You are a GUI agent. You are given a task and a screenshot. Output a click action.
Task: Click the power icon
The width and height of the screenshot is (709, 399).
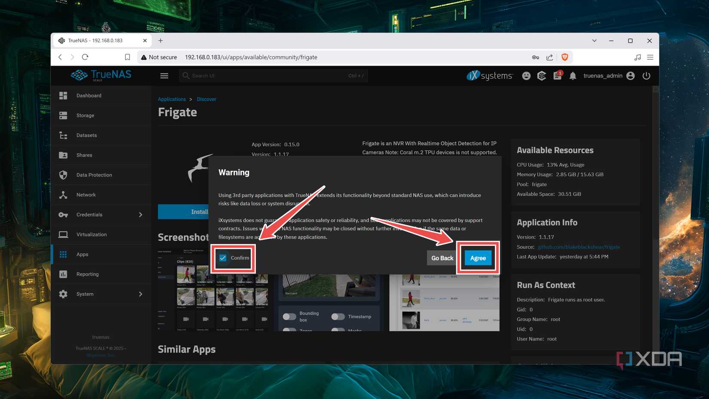coord(646,76)
